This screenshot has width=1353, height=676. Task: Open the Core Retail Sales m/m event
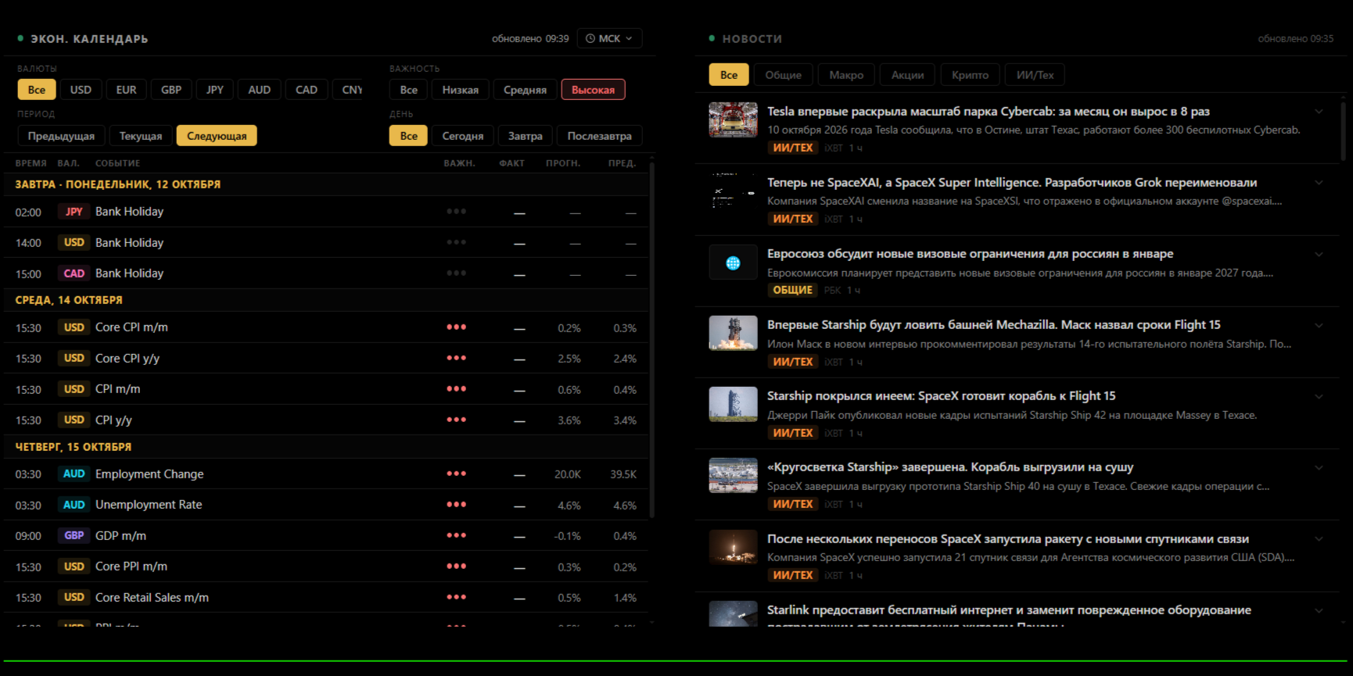(326, 598)
